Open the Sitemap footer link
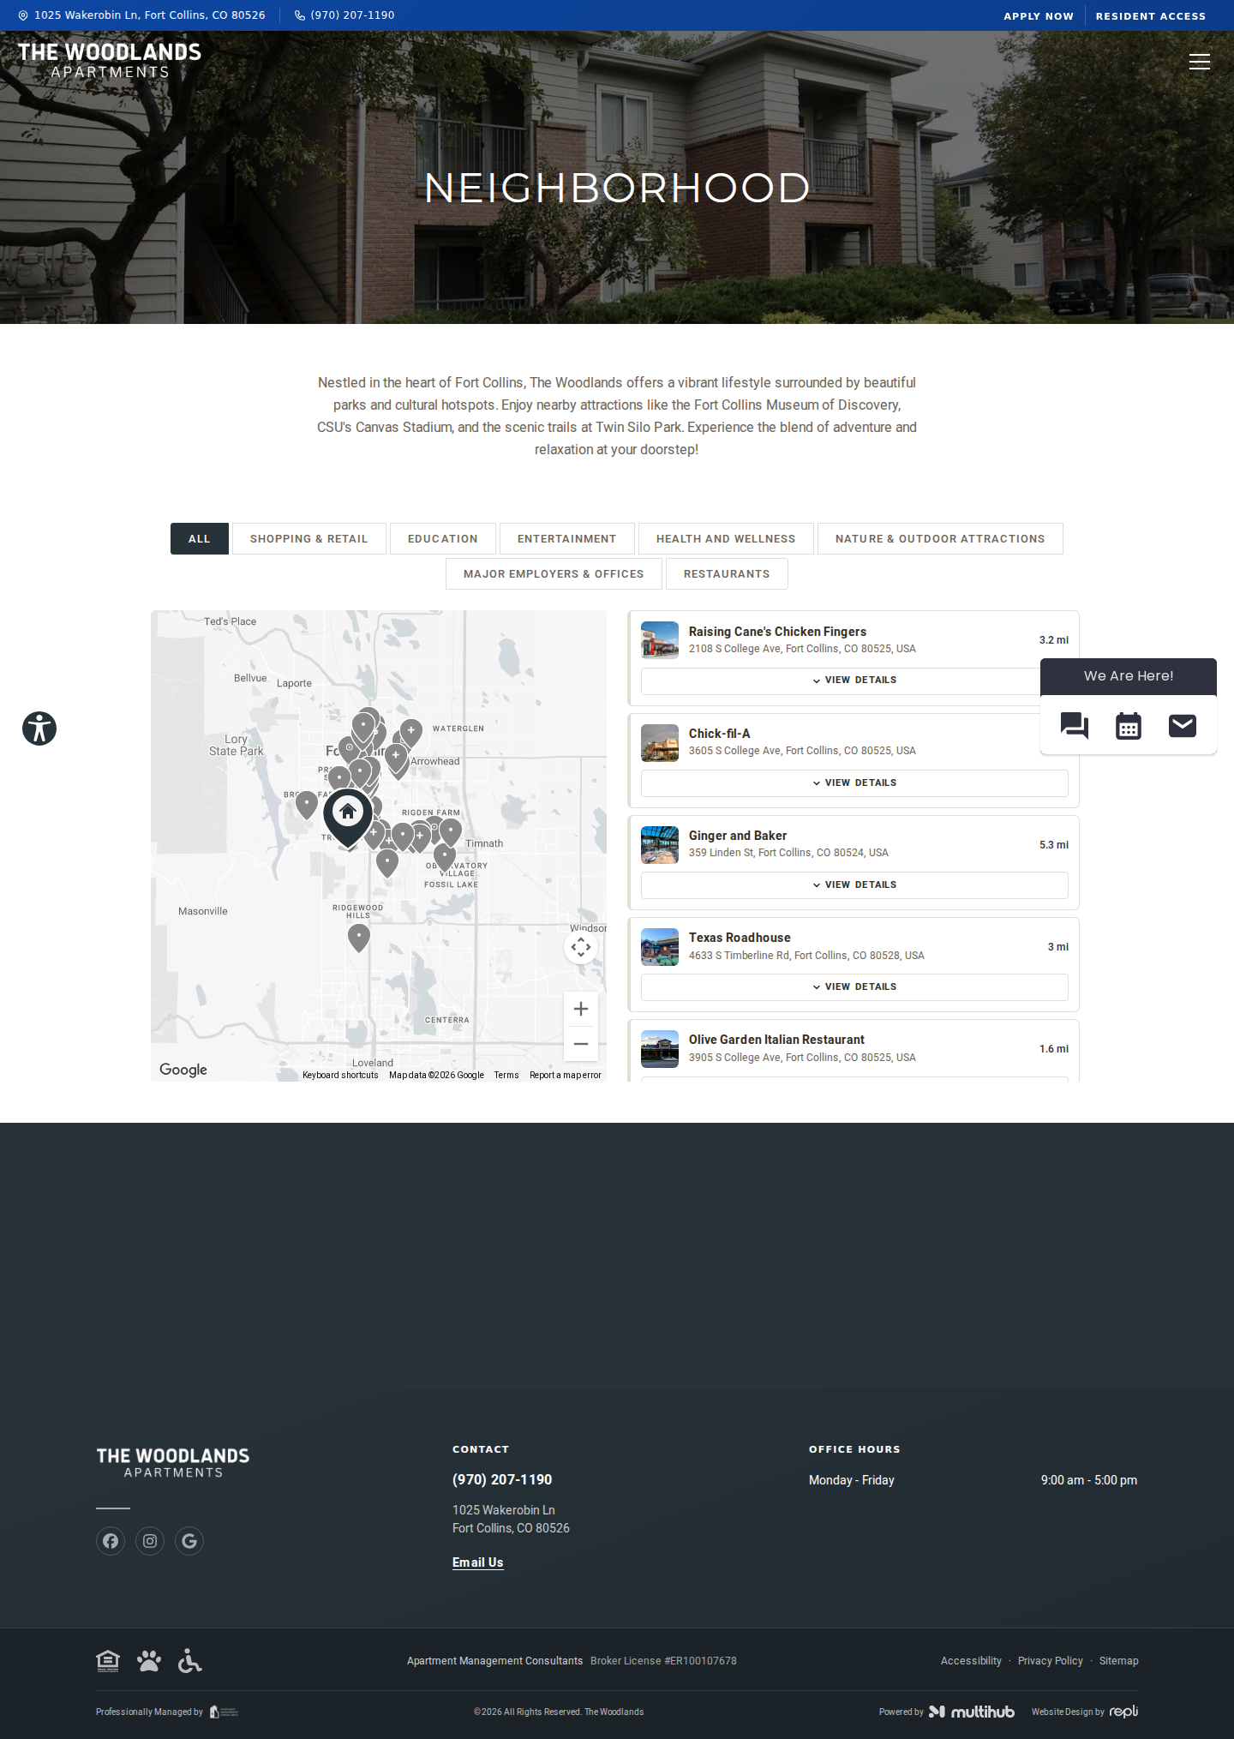The height and width of the screenshot is (1739, 1234). [1119, 1661]
